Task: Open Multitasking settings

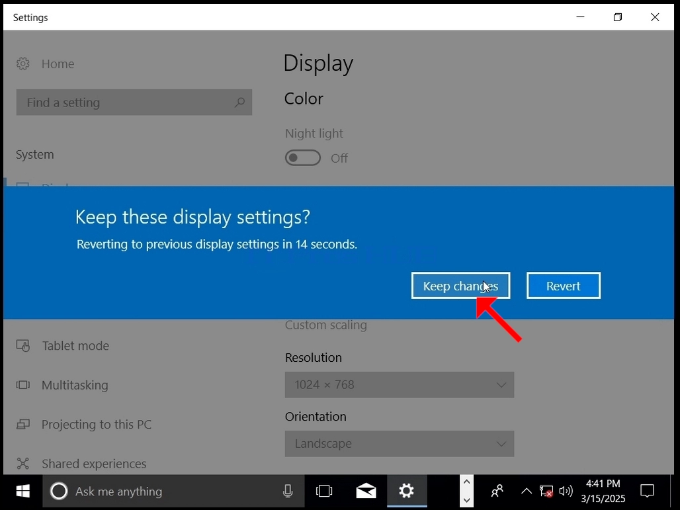Action: 75,385
